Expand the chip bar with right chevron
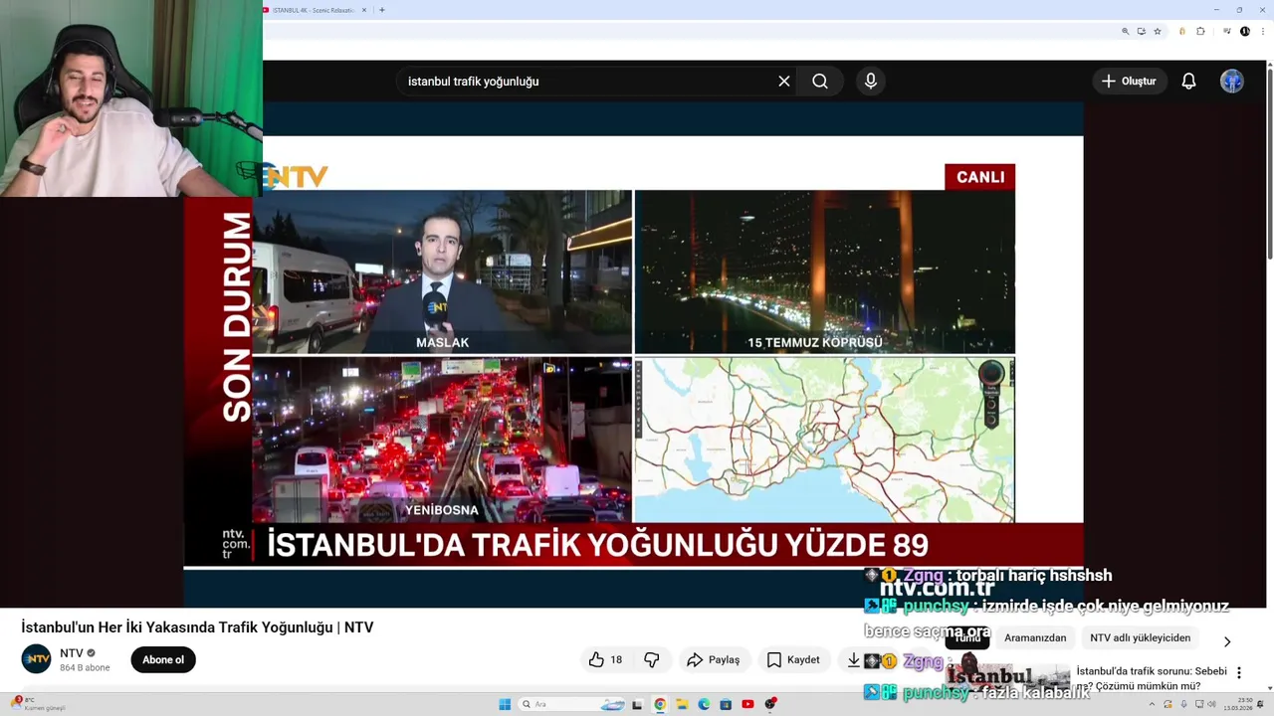The height and width of the screenshot is (716, 1274). pyautogui.click(x=1227, y=641)
